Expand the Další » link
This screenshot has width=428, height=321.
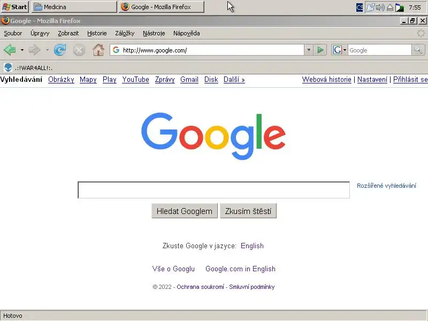234,79
